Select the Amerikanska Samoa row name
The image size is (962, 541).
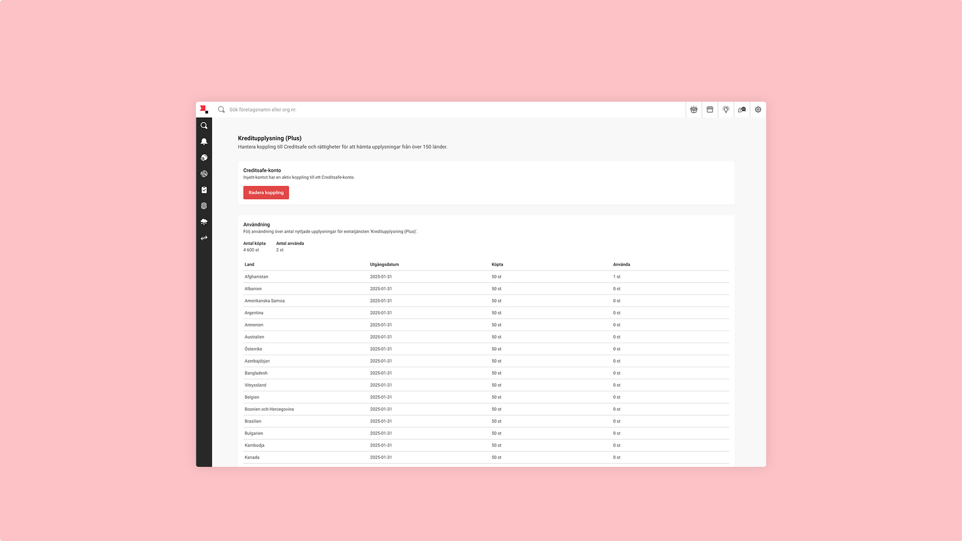tap(265, 301)
